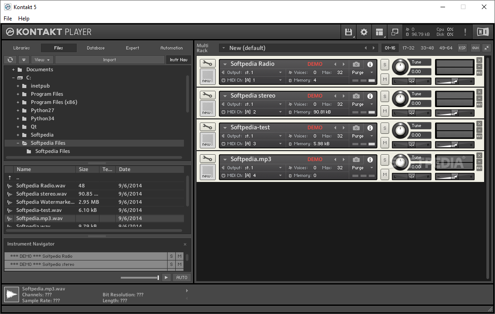Screen dimensions: 495x314
Task: Click the minimized view icon in header
Action: click(395, 32)
